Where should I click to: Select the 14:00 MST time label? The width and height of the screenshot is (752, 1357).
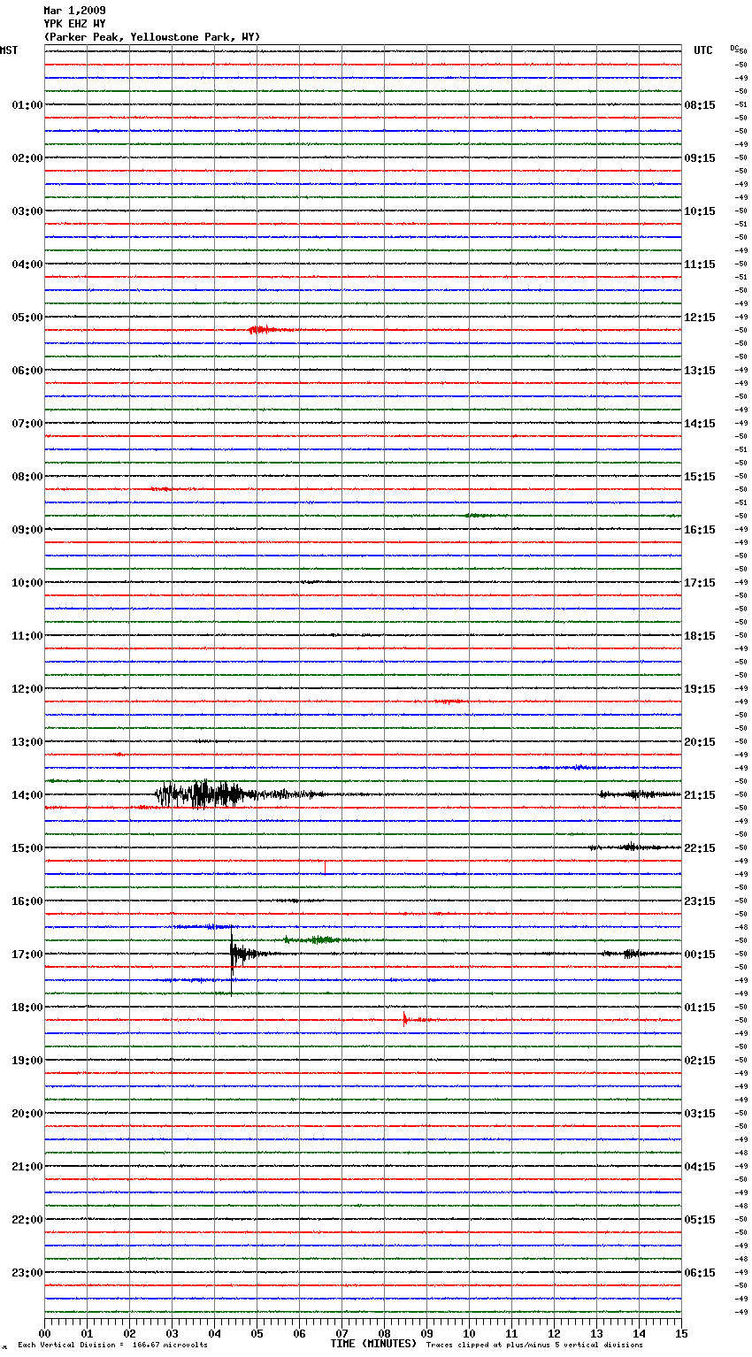(x=27, y=795)
